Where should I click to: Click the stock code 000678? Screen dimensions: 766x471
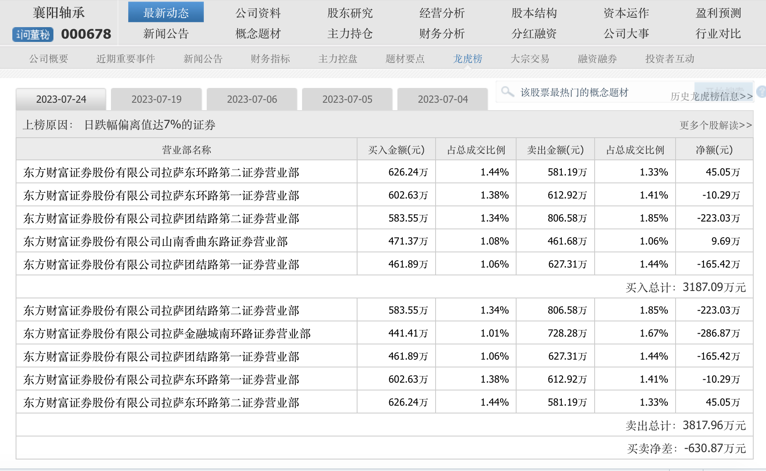(86, 34)
